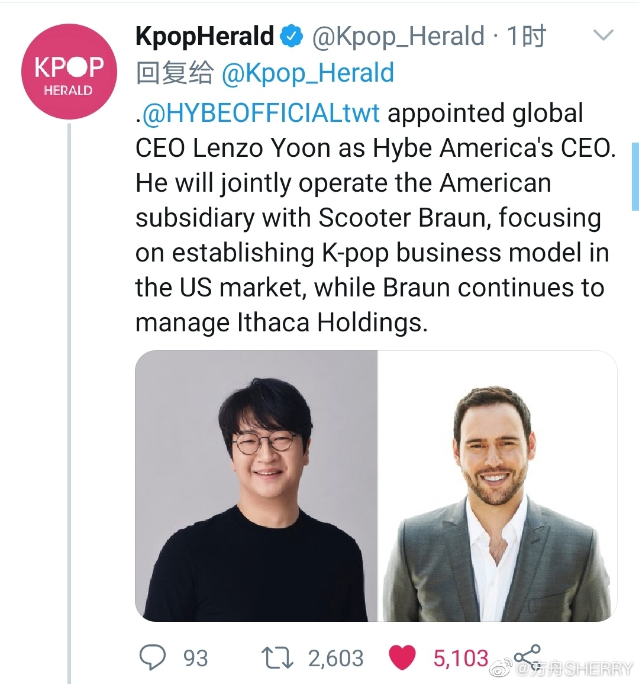Click the tweet body text
639x684 pixels.
(x=373, y=218)
